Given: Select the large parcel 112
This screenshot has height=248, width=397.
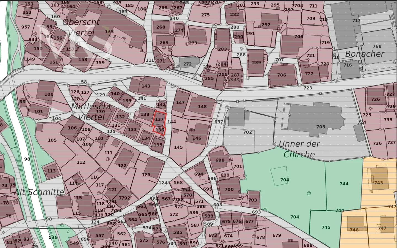Looking at the screenshot, I should click(81, 162).
